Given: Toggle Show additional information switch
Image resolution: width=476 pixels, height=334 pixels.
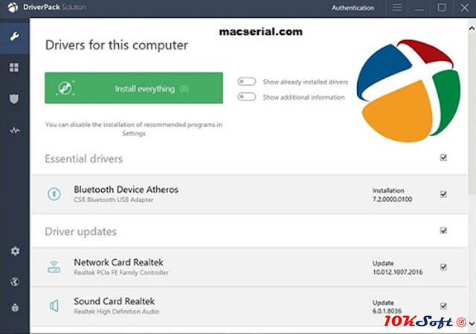Looking at the screenshot, I should pyautogui.click(x=247, y=97).
